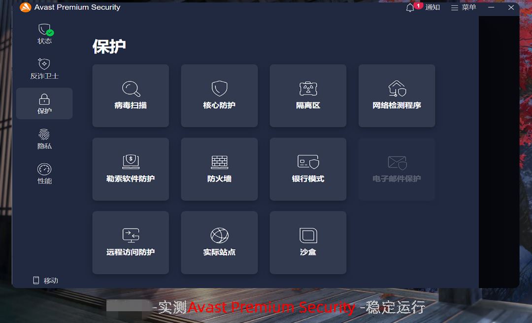
Task: Open the 病毒扫描 virus scan tile
Action: pyautogui.click(x=131, y=96)
